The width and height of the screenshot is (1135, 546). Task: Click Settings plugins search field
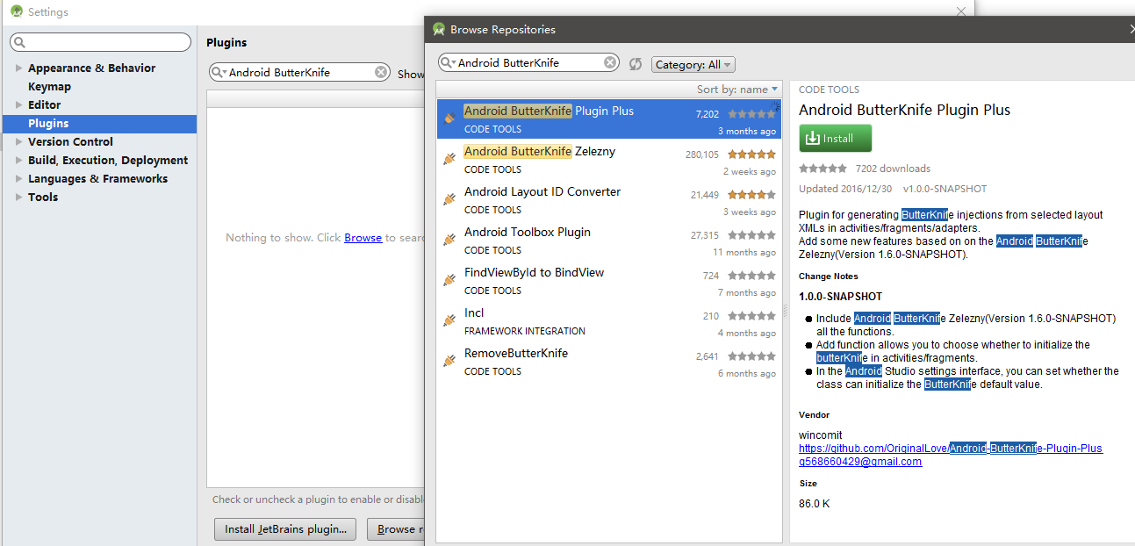pyautogui.click(x=298, y=72)
